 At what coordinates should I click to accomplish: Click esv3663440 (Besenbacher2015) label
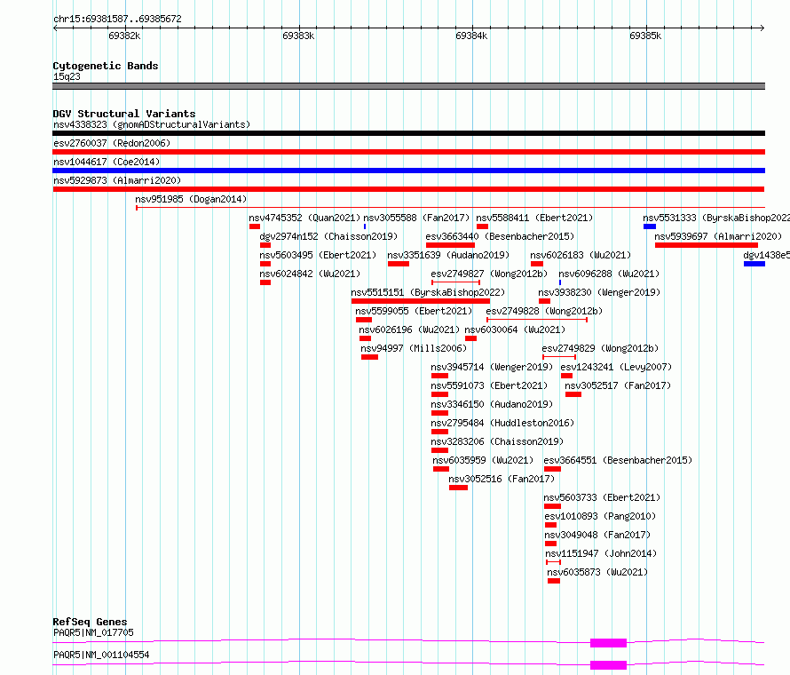(500, 236)
